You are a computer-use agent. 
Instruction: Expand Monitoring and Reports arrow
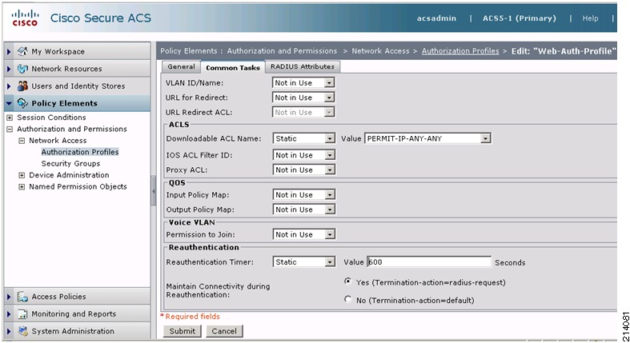pos(9,313)
